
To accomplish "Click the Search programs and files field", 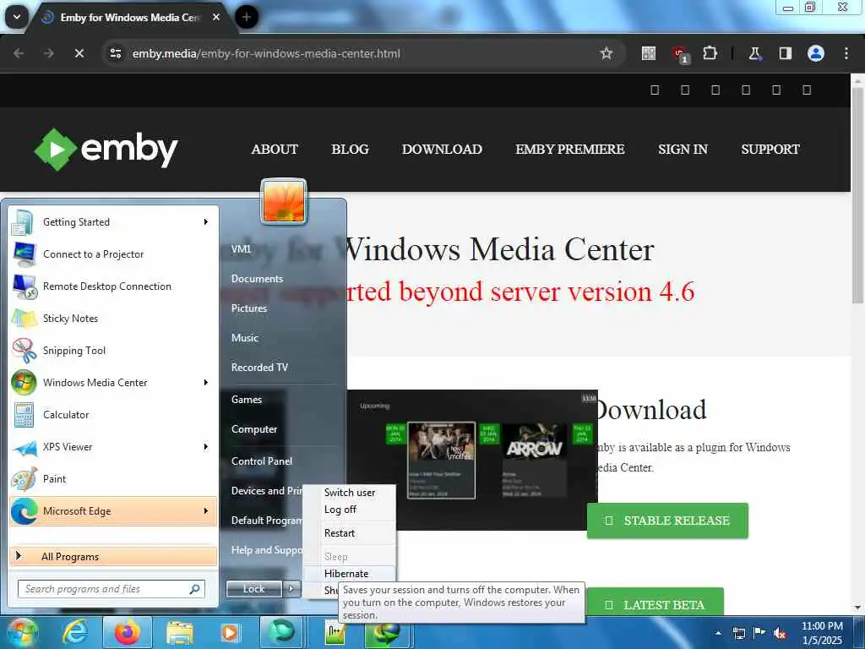I will [x=112, y=589].
